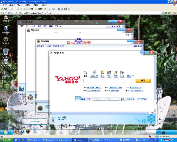Expand the more-options dropdown in Yahoo tabs

(133, 77)
